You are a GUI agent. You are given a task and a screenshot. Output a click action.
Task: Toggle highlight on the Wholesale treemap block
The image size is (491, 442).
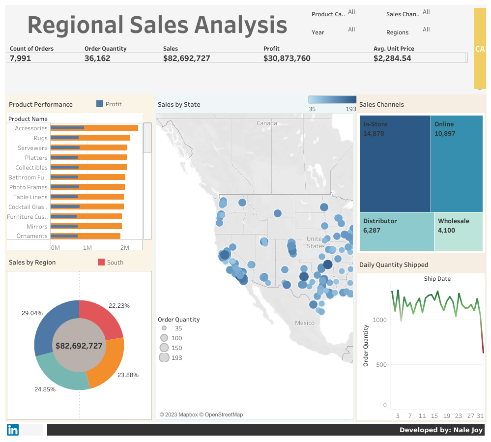[458, 231]
